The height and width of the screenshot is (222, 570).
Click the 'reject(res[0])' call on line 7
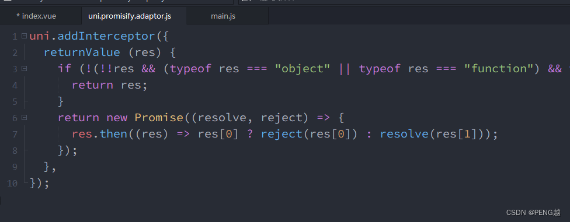(310, 134)
